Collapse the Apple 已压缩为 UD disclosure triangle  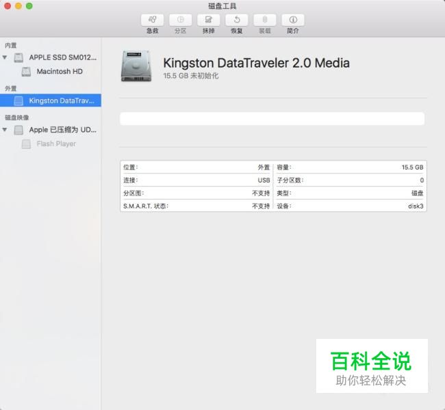(5, 130)
